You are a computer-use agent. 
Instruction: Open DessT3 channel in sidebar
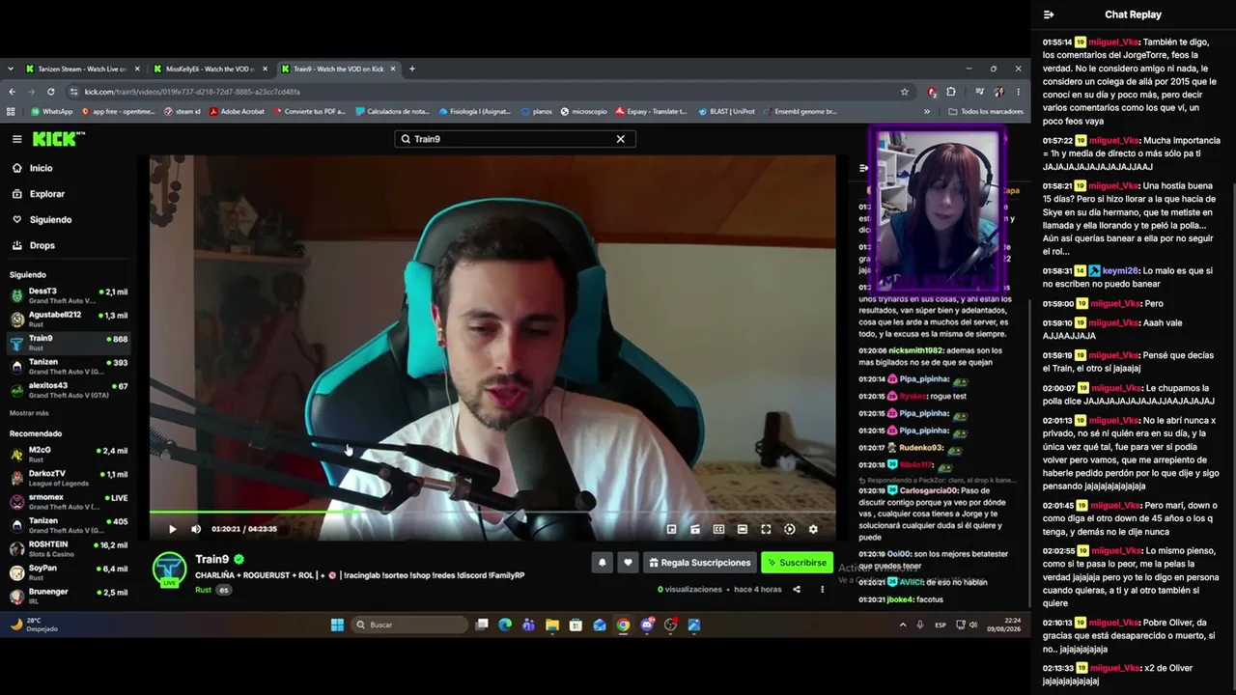click(x=68, y=295)
